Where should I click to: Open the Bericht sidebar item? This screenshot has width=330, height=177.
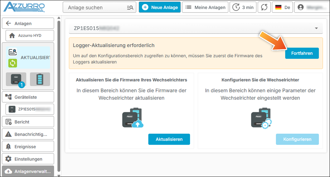tap(28, 122)
